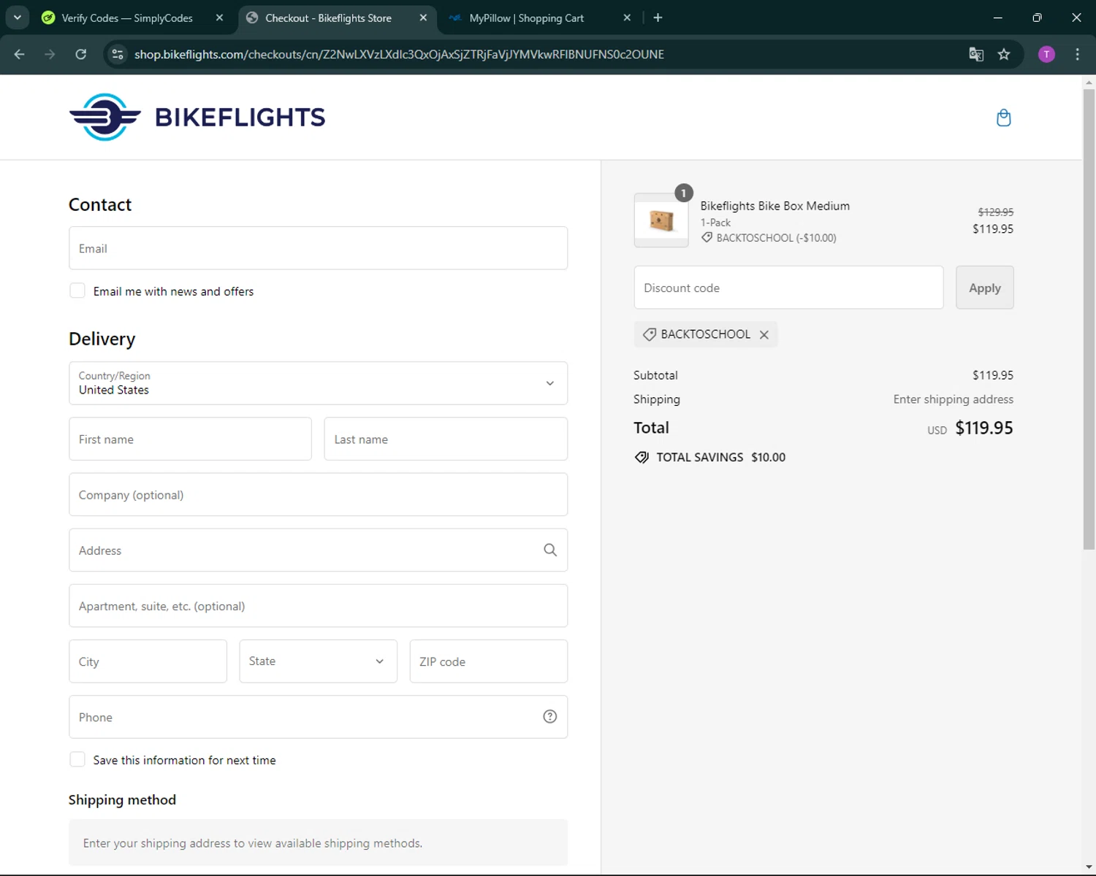Click the TOTAL SAVINGS $10.00 text
1096x876 pixels.
(x=720, y=458)
